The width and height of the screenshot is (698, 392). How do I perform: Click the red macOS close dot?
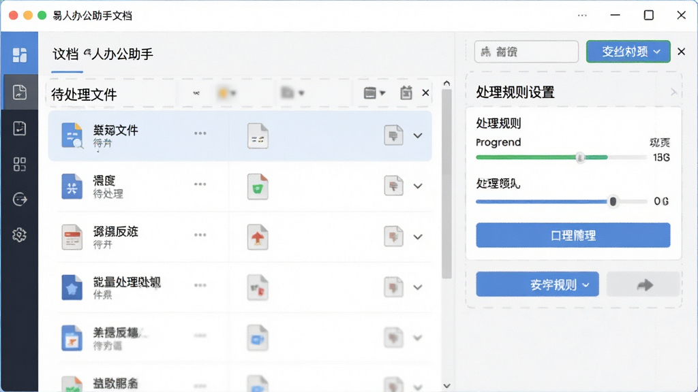pos(14,16)
